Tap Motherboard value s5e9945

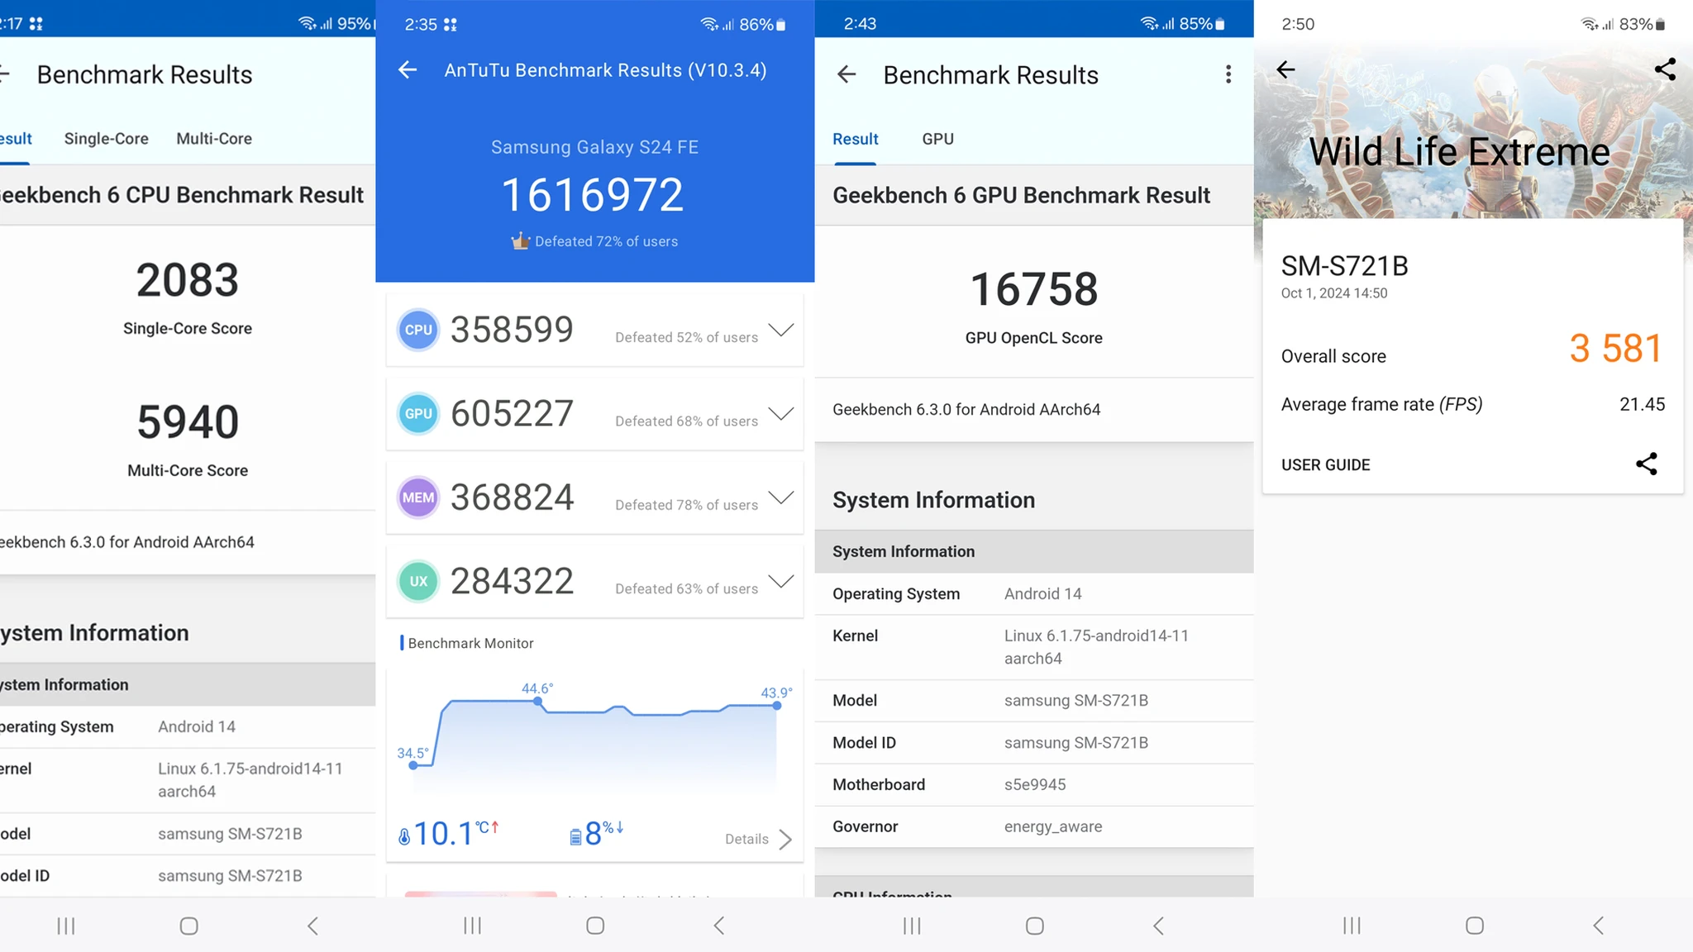(1035, 785)
